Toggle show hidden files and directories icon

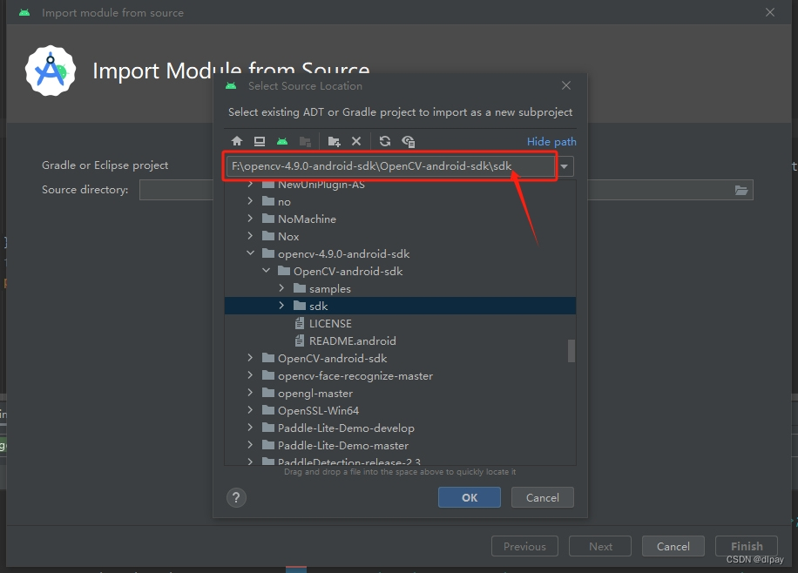coord(409,141)
